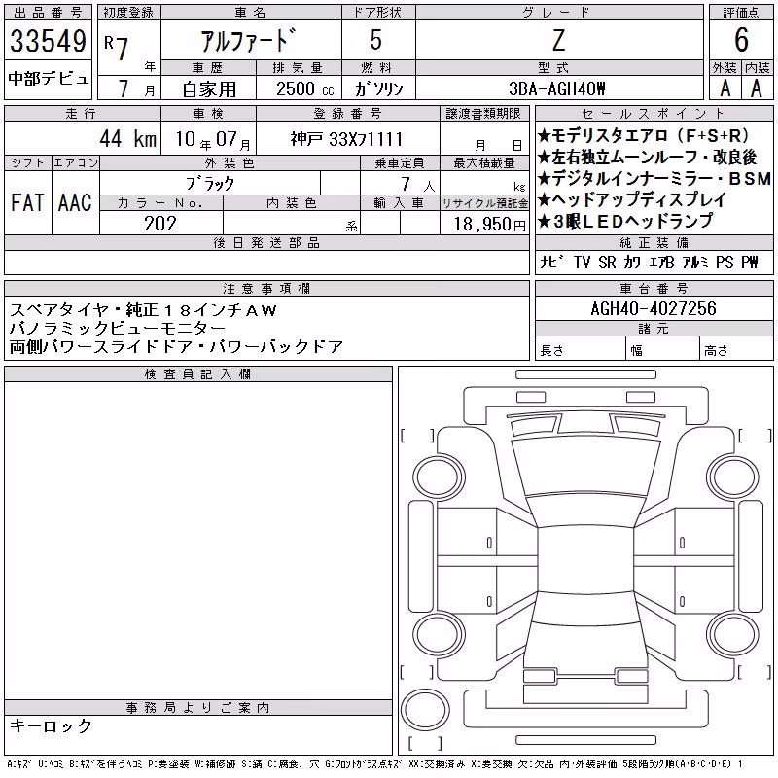Image resolution: width=778 pixels, height=778 pixels.
Task: Click the note スペアタイヤ・純正18インチAW
Action: click(x=143, y=310)
